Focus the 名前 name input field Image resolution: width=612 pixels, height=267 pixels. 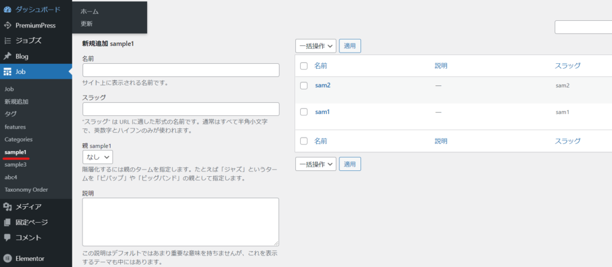pyautogui.click(x=181, y=70)
